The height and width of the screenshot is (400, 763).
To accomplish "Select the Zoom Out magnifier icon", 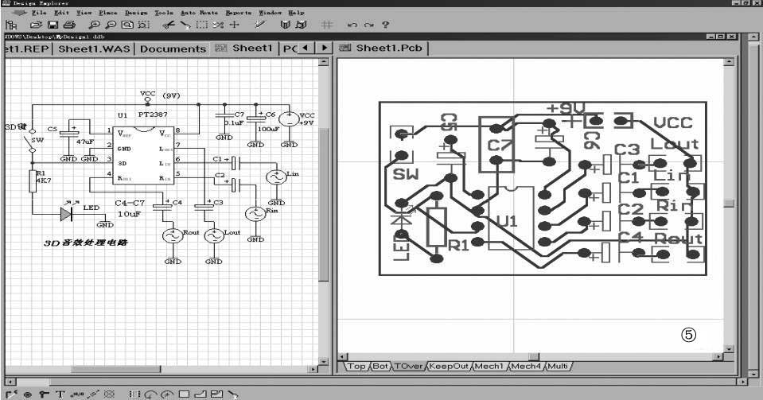I will 111,25.
